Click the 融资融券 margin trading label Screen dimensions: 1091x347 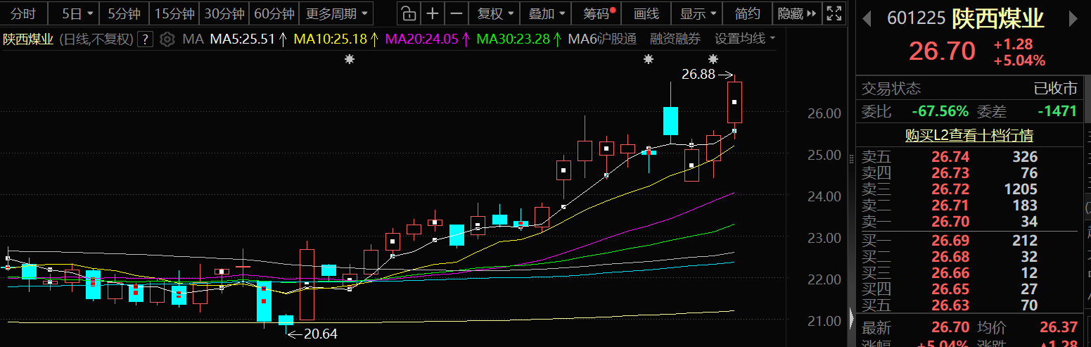coord(675,39)
